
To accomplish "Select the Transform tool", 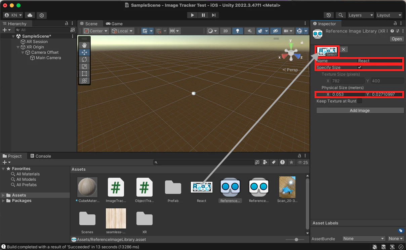I will click(84, 81).
